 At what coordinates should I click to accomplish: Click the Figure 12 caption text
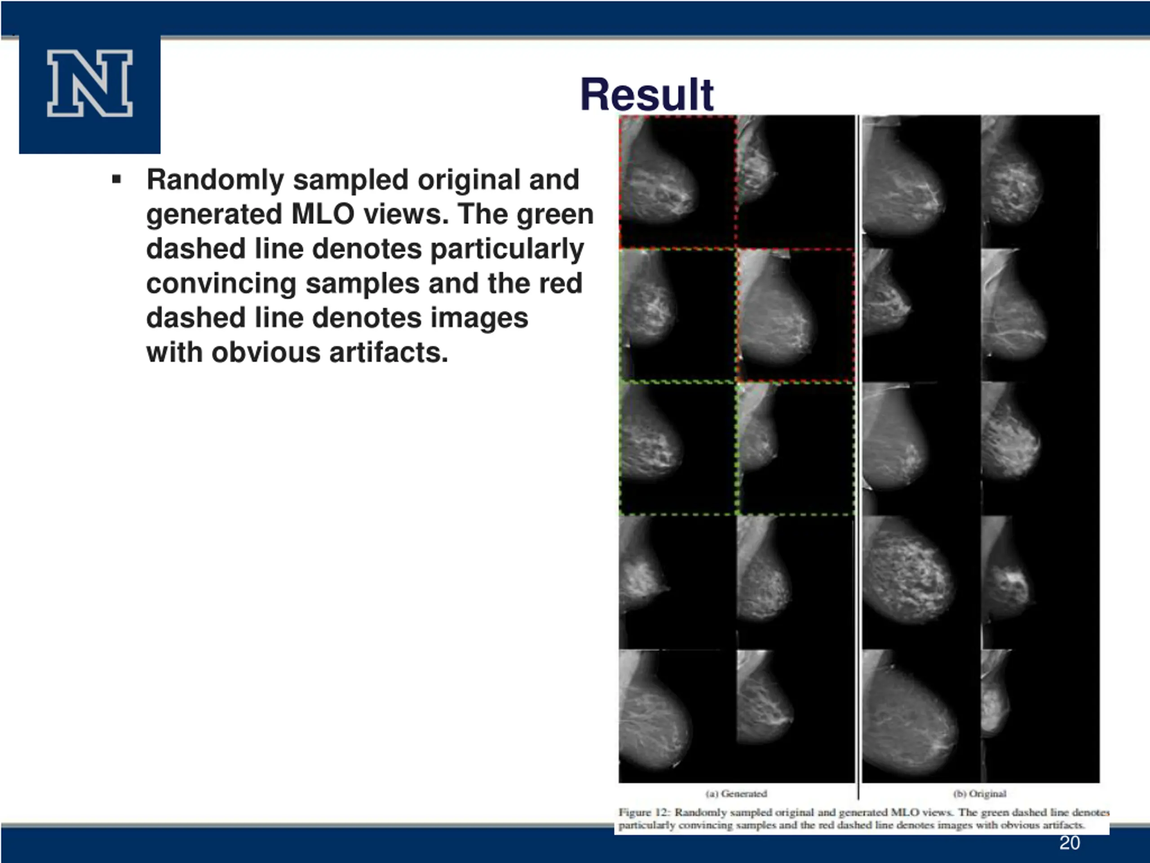(x=863, y=818)
